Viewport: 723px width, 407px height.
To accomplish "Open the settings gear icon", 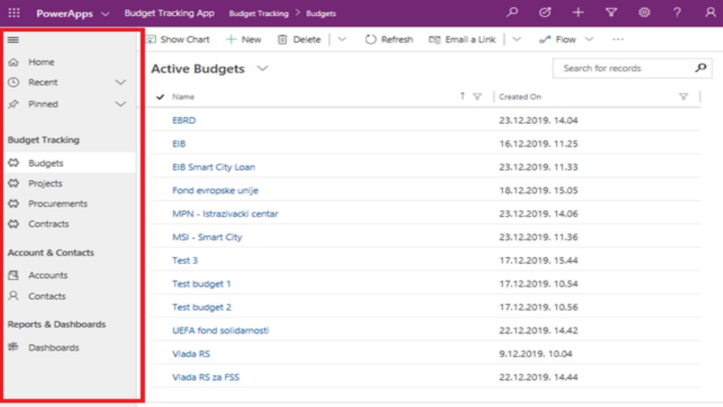I will click(x=644, y=12).
